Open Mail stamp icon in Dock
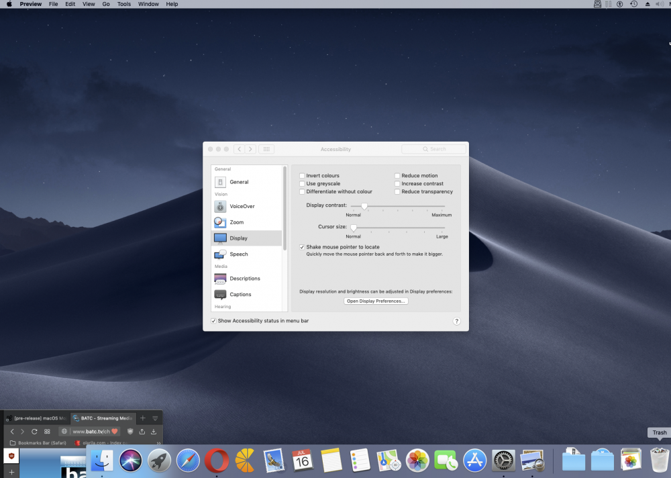671x478 pixels. pos(274,461)
